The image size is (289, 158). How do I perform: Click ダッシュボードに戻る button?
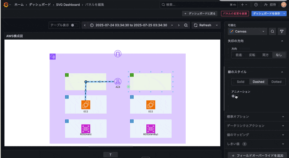200,14
